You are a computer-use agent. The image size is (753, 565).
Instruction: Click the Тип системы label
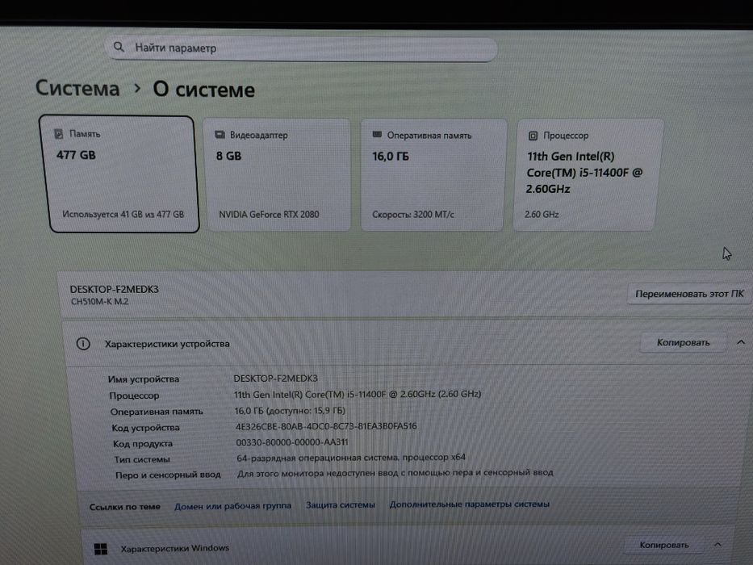click(x=142, y=459)
